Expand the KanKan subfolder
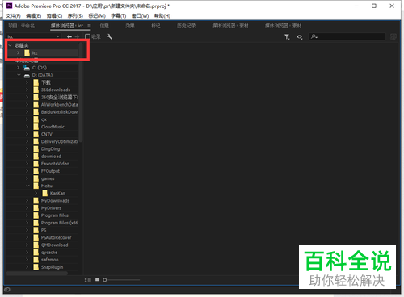This screenshot has width=404, height=297. click(36, 194)
